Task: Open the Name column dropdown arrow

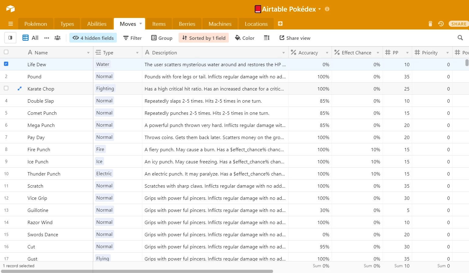Action: (89, 53)
